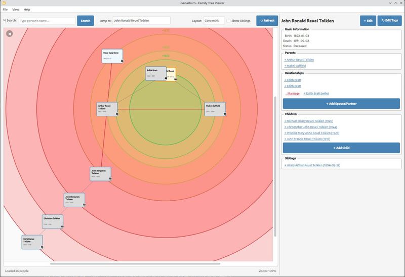This screenshot has height=277, width=405.
Task: Click the icon on Edith Bratt card
Action: [x=165, y=78]
